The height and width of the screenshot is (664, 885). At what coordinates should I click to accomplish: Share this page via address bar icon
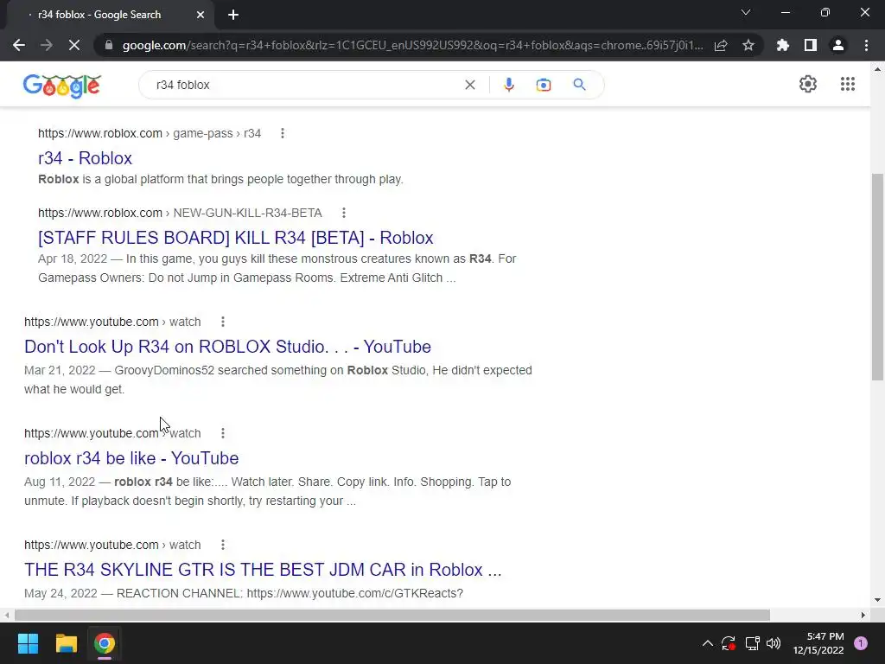[x=721, y=45]
